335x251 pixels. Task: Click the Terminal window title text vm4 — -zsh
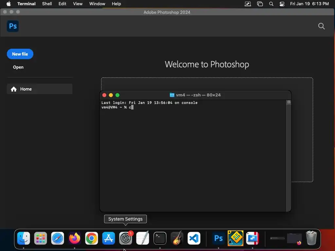198,95
